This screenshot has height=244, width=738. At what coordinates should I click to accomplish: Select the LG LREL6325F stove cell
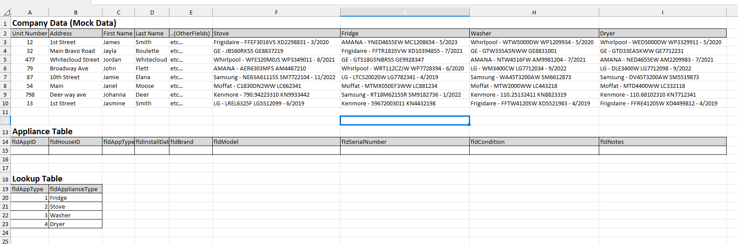276,103
